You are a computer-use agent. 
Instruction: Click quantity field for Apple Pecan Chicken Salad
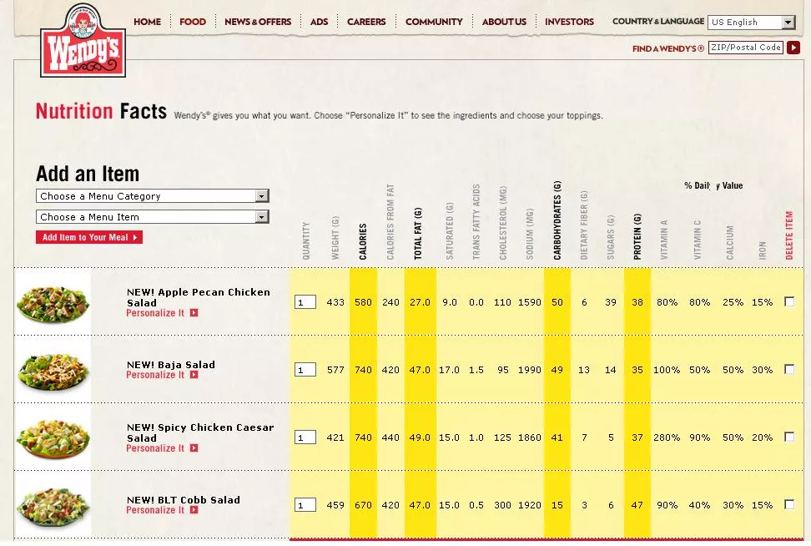[305, 302]
